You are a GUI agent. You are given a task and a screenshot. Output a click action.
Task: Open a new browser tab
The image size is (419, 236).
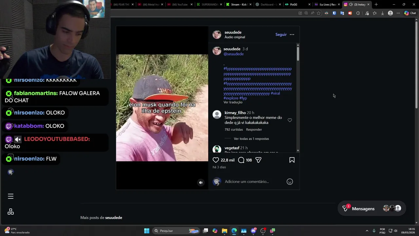(376, 4)
